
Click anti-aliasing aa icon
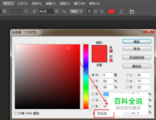coord(64,12)
